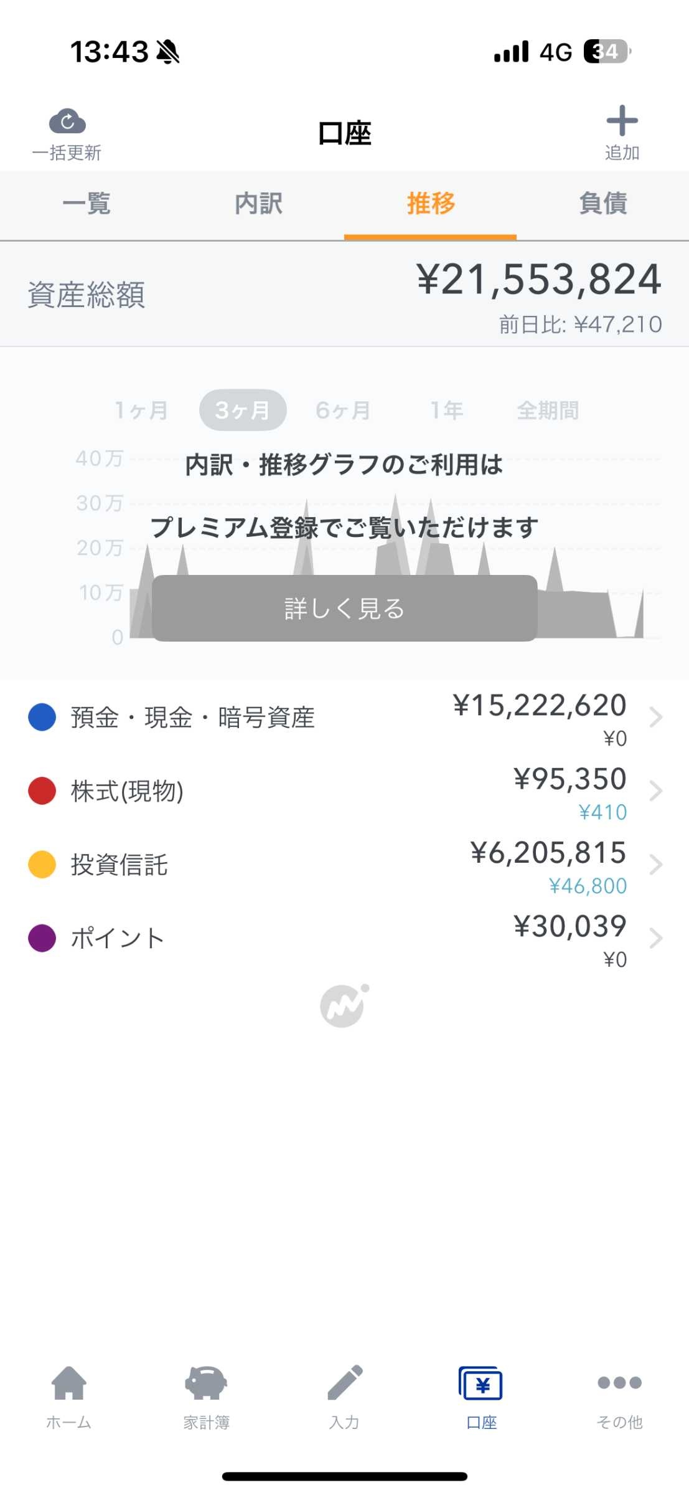Screen dimensions: 689x1495
Task: Select the 6ヶ月 period option
Action: click(343, 411)
